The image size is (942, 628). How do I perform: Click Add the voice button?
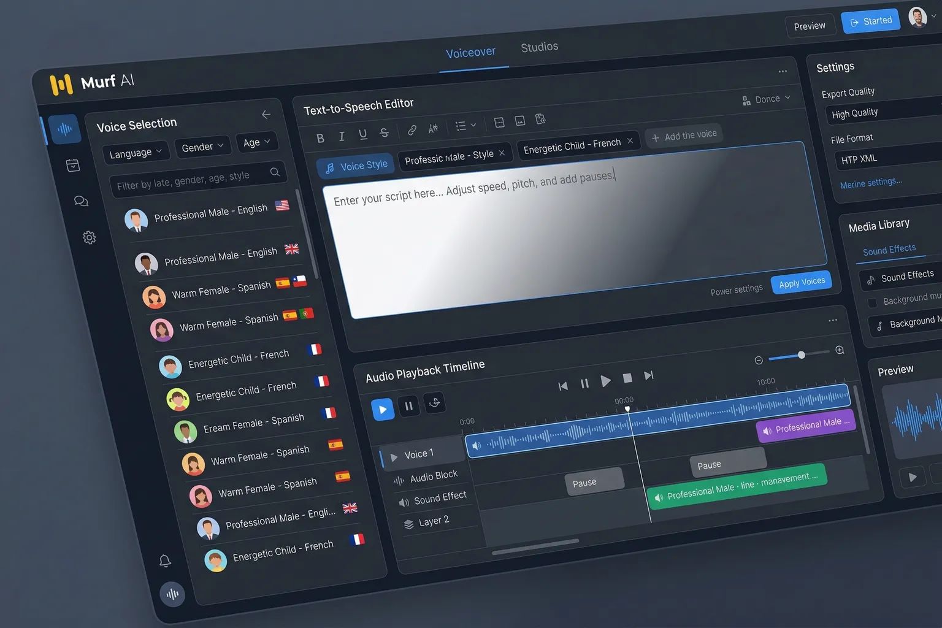click(684, 136)
